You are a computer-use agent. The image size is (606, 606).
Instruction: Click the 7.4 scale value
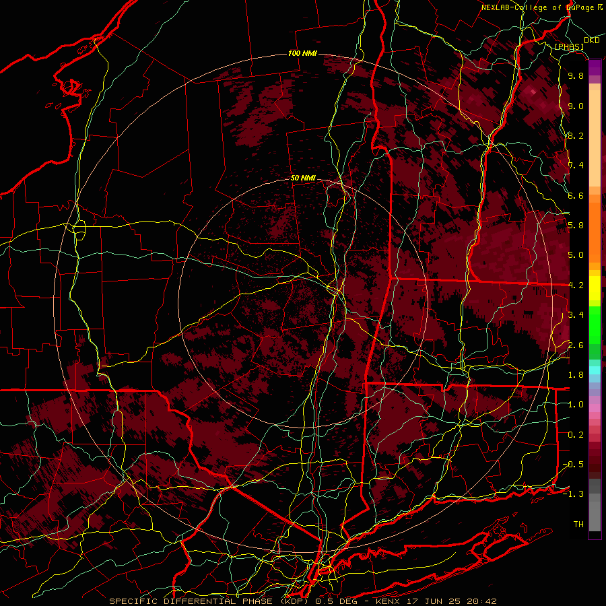coord(576,166)
